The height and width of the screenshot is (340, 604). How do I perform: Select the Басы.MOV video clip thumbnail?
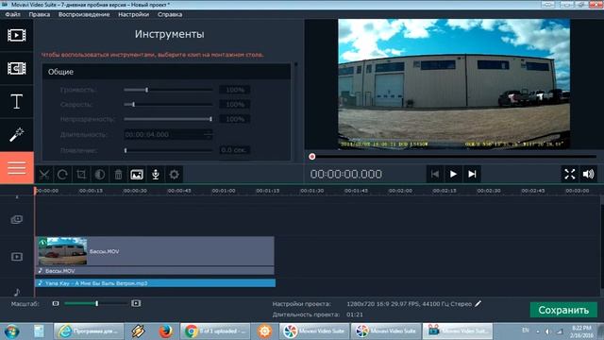point(62,251)
